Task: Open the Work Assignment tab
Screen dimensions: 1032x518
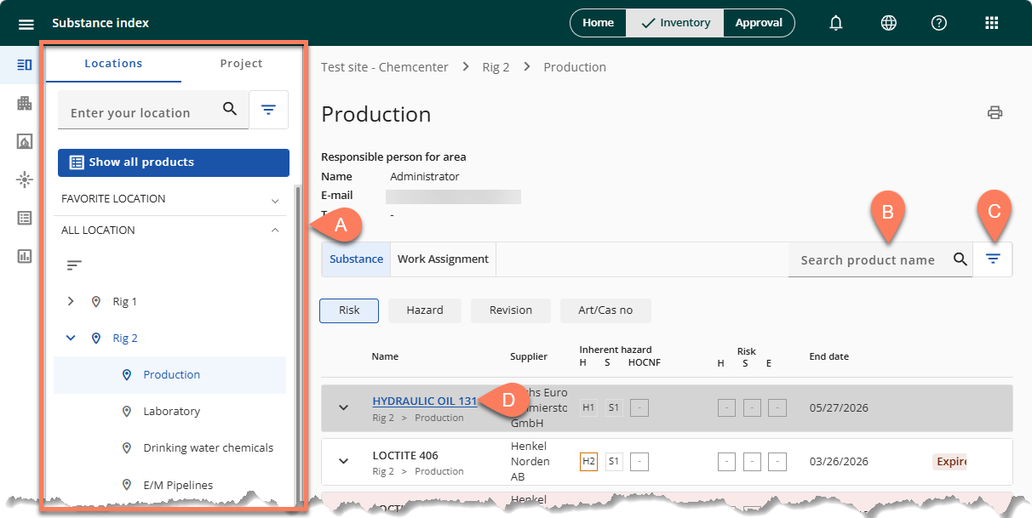Action: [x=443, y=259]
